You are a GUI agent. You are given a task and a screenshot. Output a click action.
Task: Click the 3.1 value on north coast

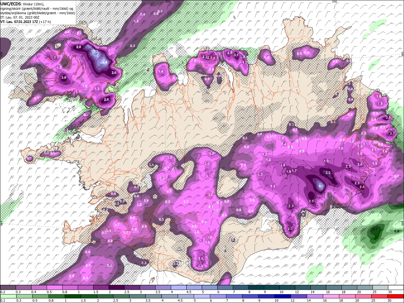tap(236, 55)
